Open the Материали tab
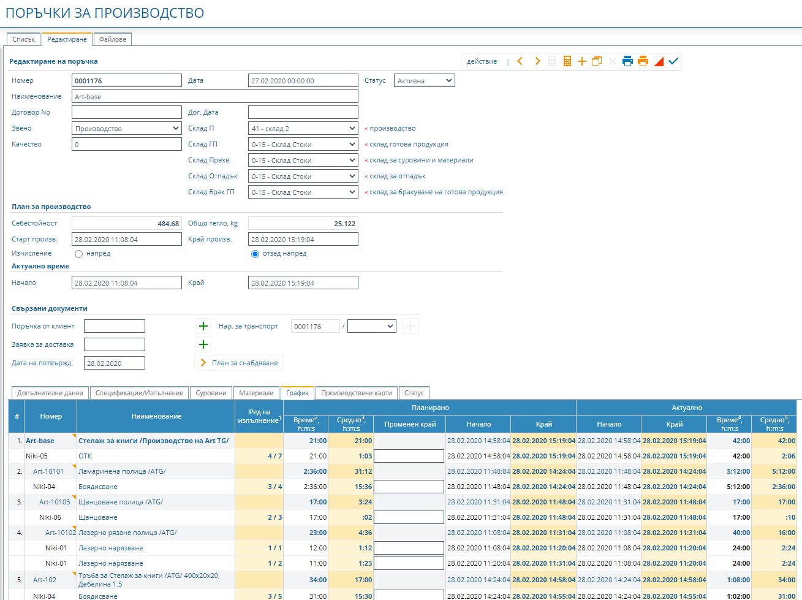Image resolution: width=802 pixels, height=600 pixels. click(256, 393)
